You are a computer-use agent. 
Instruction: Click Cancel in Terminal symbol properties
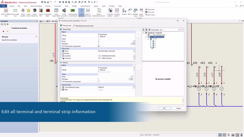[x=178, y=108]
